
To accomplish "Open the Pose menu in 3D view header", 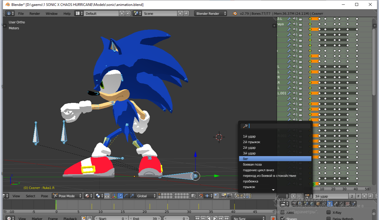I will (44, 196).
